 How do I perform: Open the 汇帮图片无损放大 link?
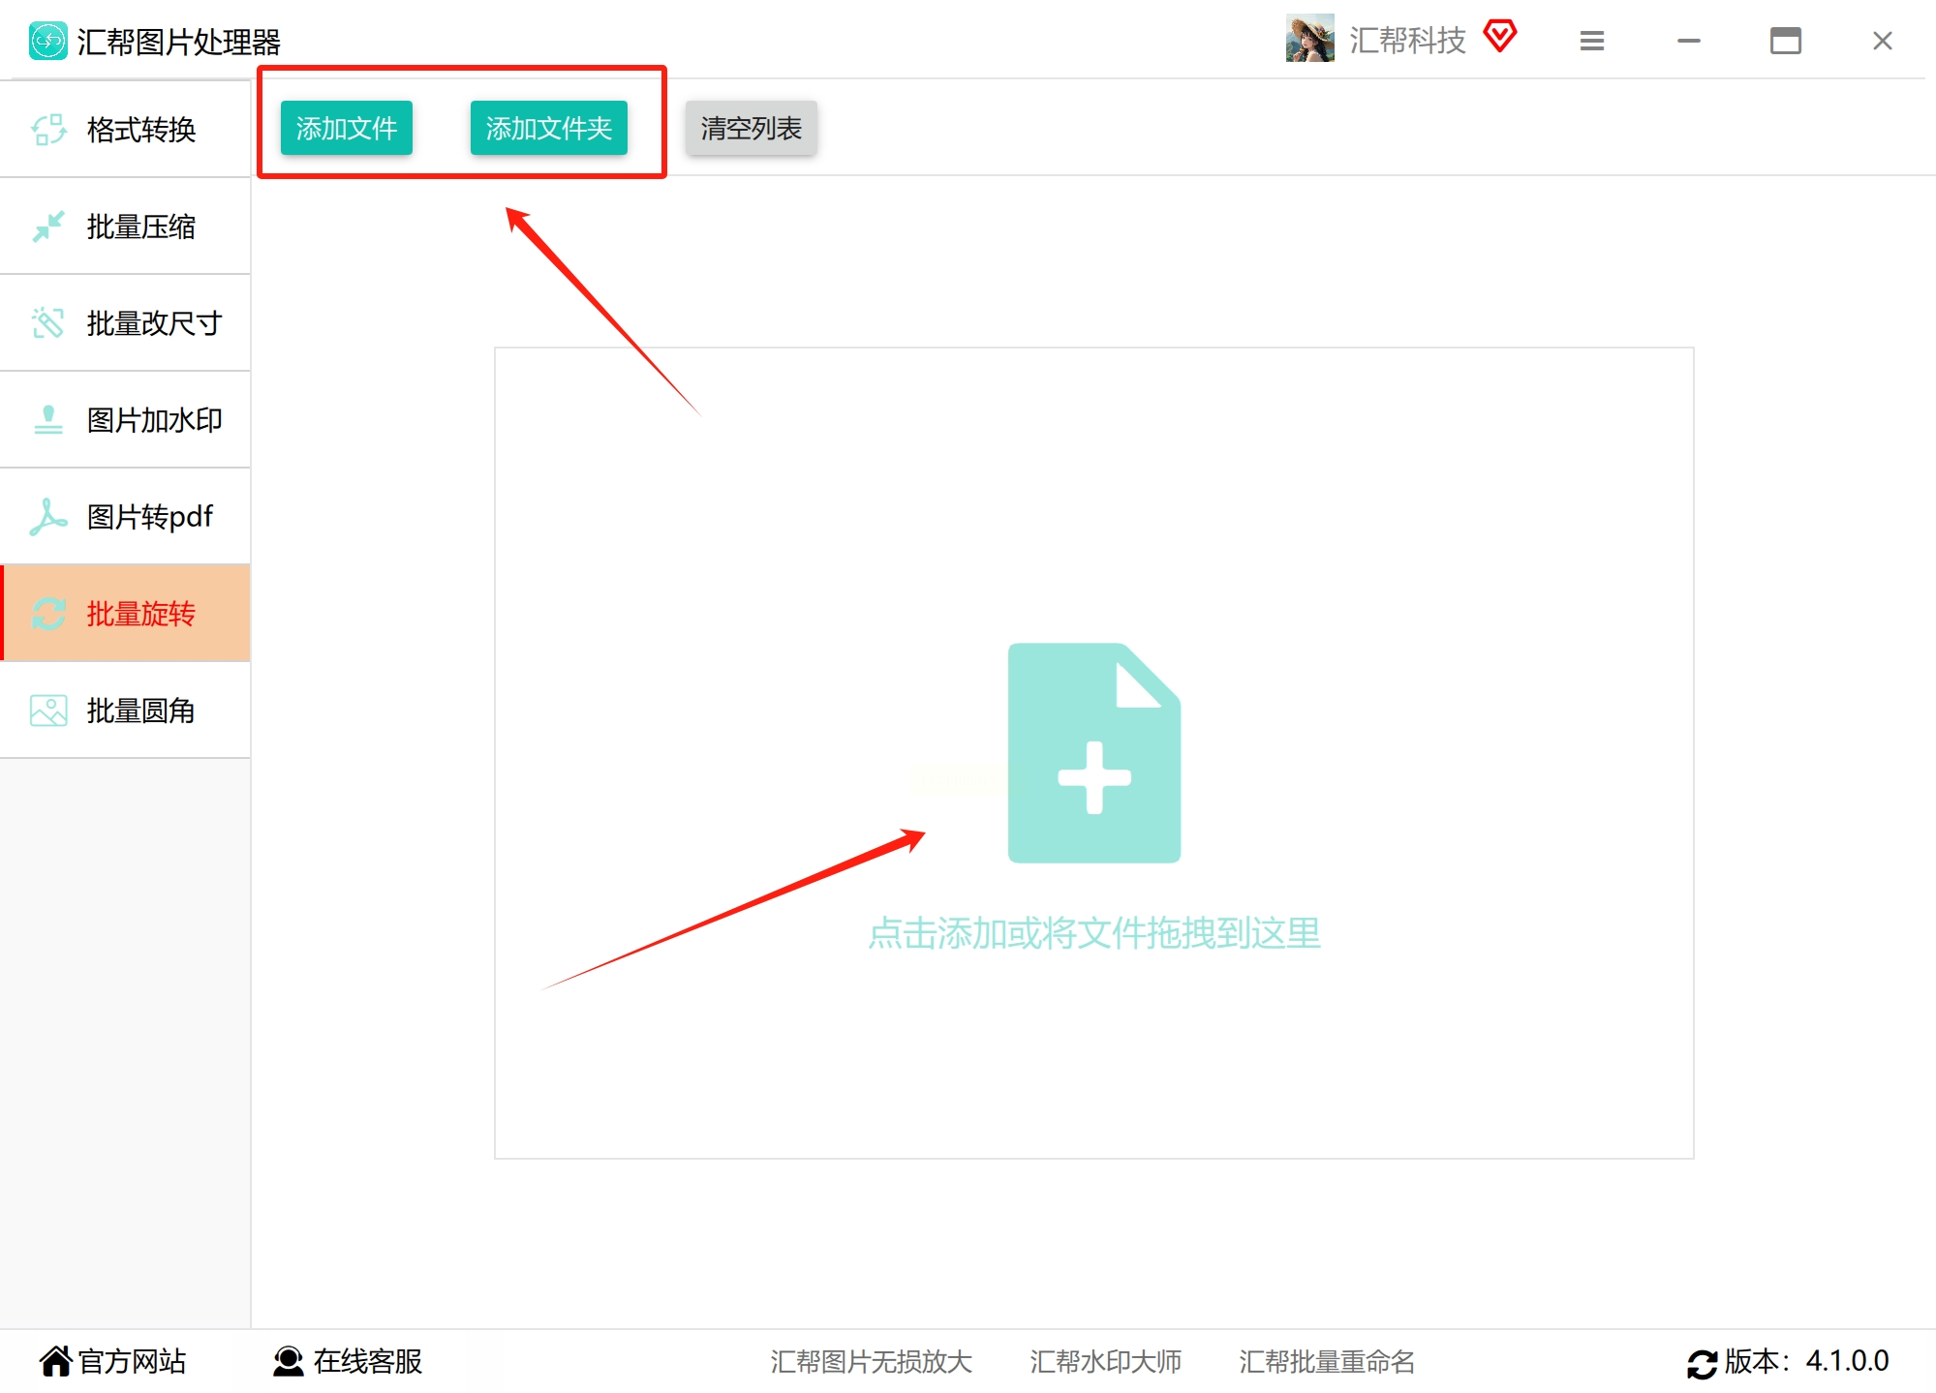[x=871, y=1361]
